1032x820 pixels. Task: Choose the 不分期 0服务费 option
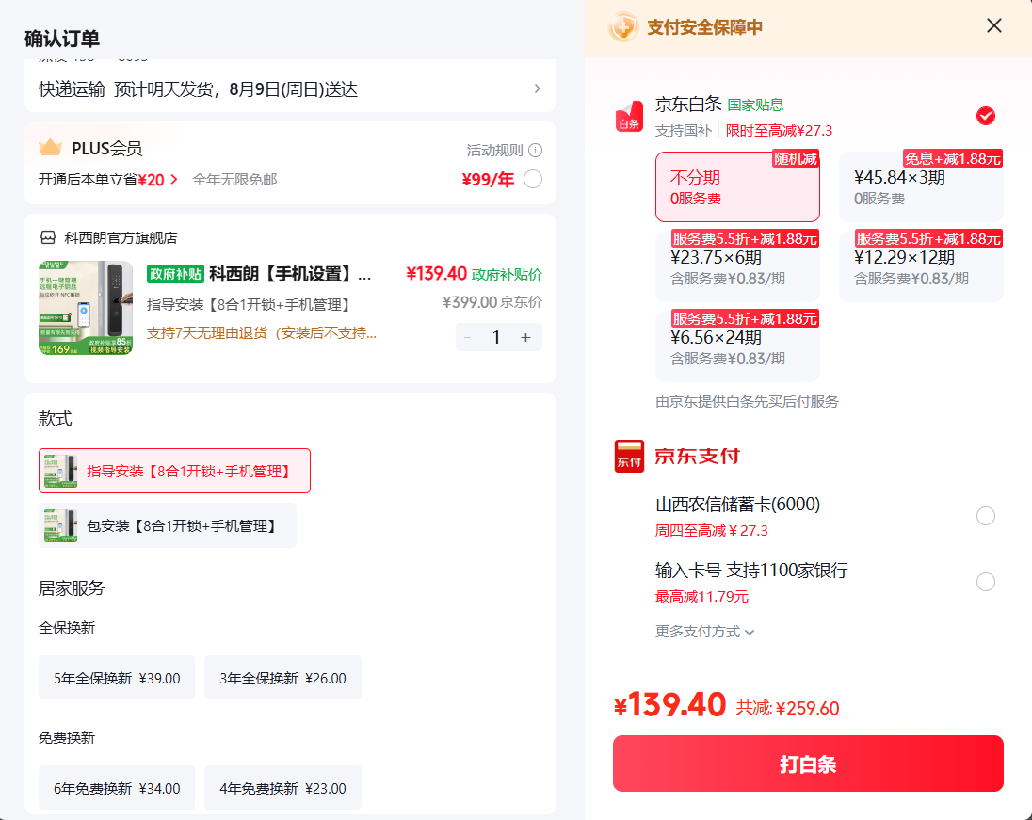coord(737,187)
